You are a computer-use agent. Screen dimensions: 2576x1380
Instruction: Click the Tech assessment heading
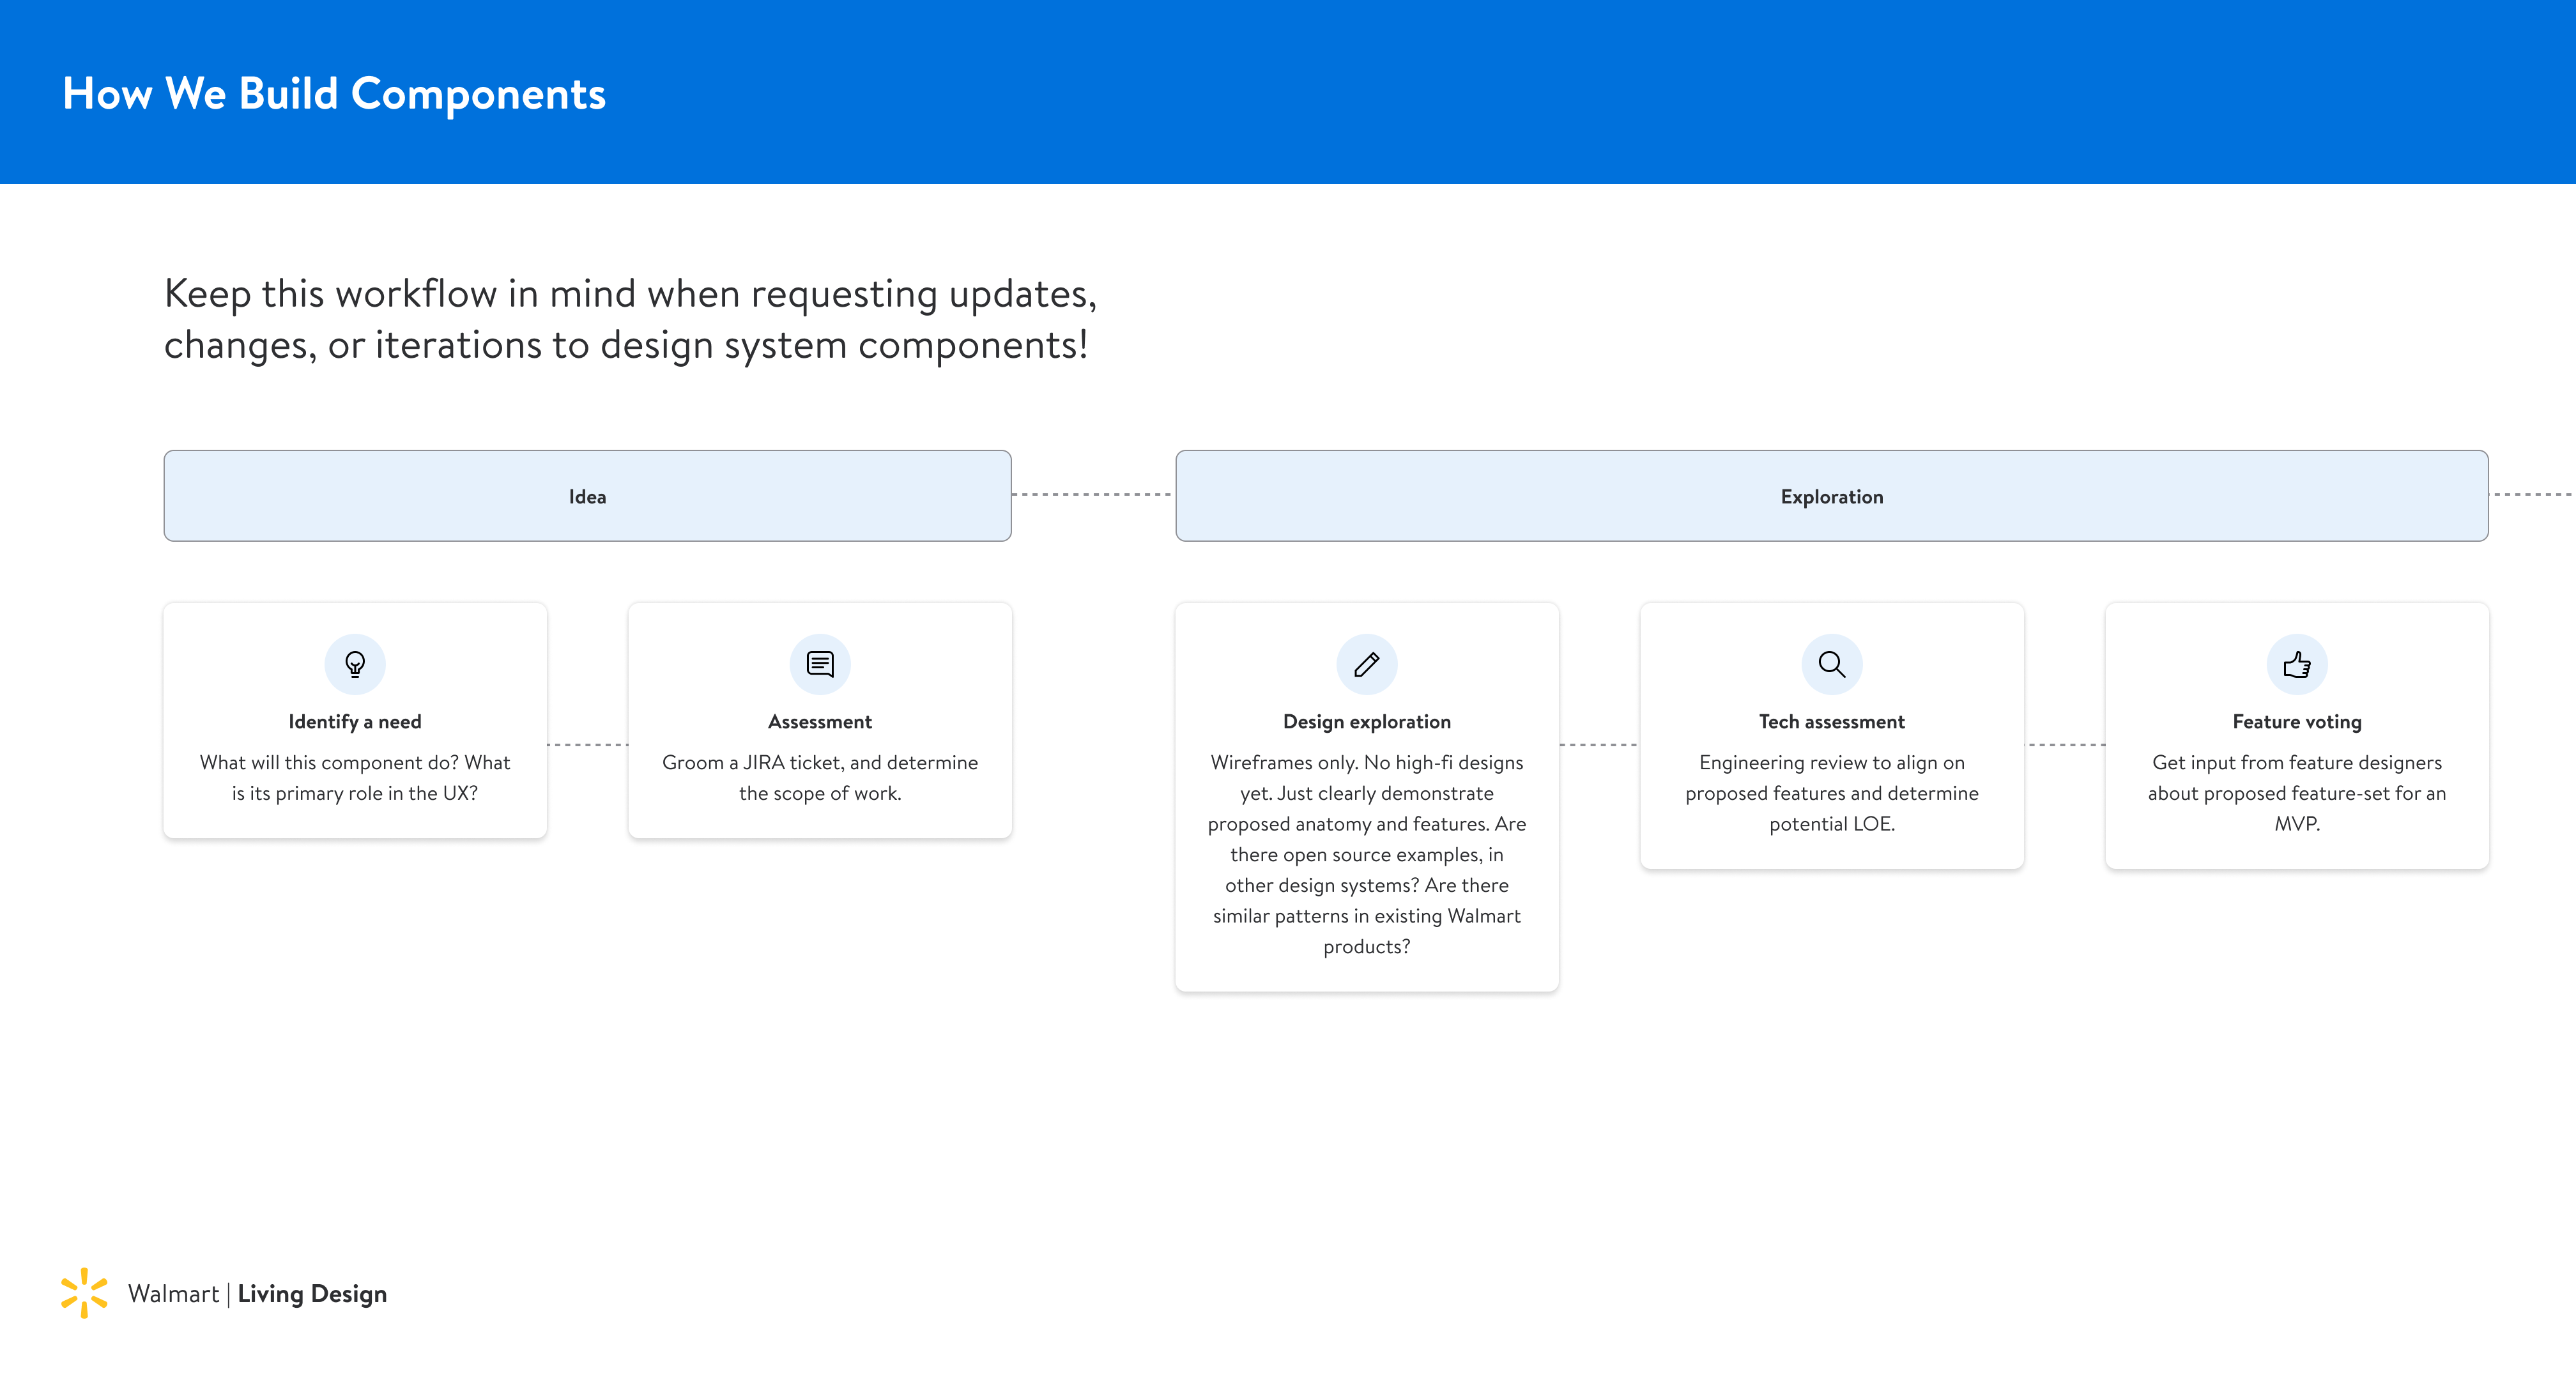point(1831,722)
